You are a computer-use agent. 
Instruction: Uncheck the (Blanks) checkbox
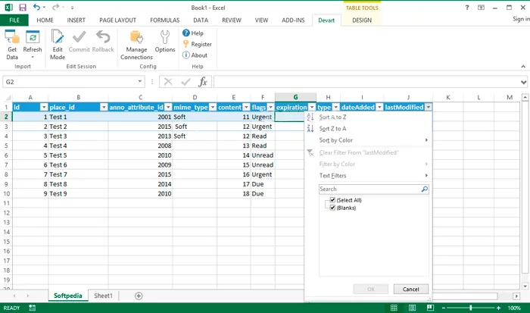332,208
